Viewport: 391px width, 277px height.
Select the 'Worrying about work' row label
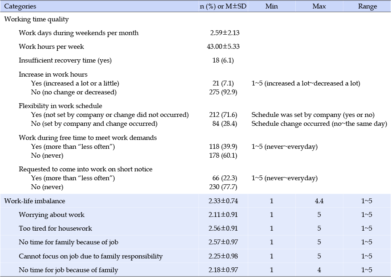(52, 215)
